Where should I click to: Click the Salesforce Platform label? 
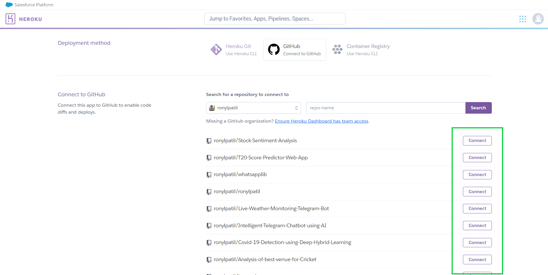pos(34,5)
